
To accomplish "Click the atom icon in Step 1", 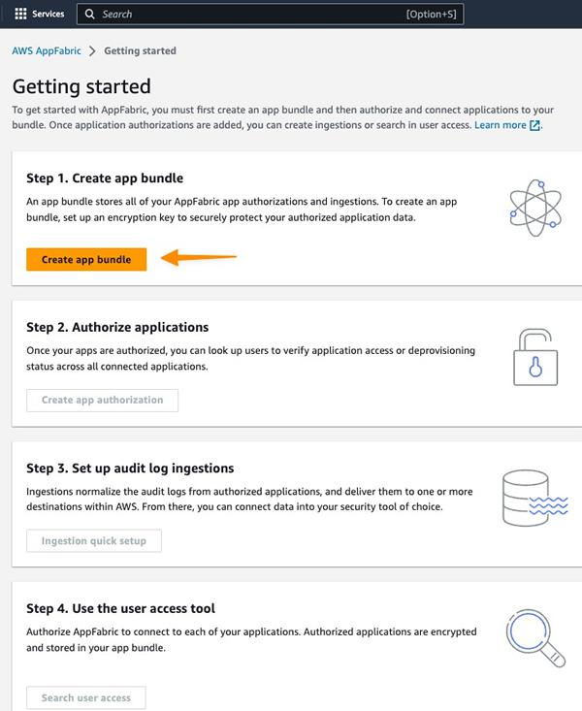I will (535, 206).
